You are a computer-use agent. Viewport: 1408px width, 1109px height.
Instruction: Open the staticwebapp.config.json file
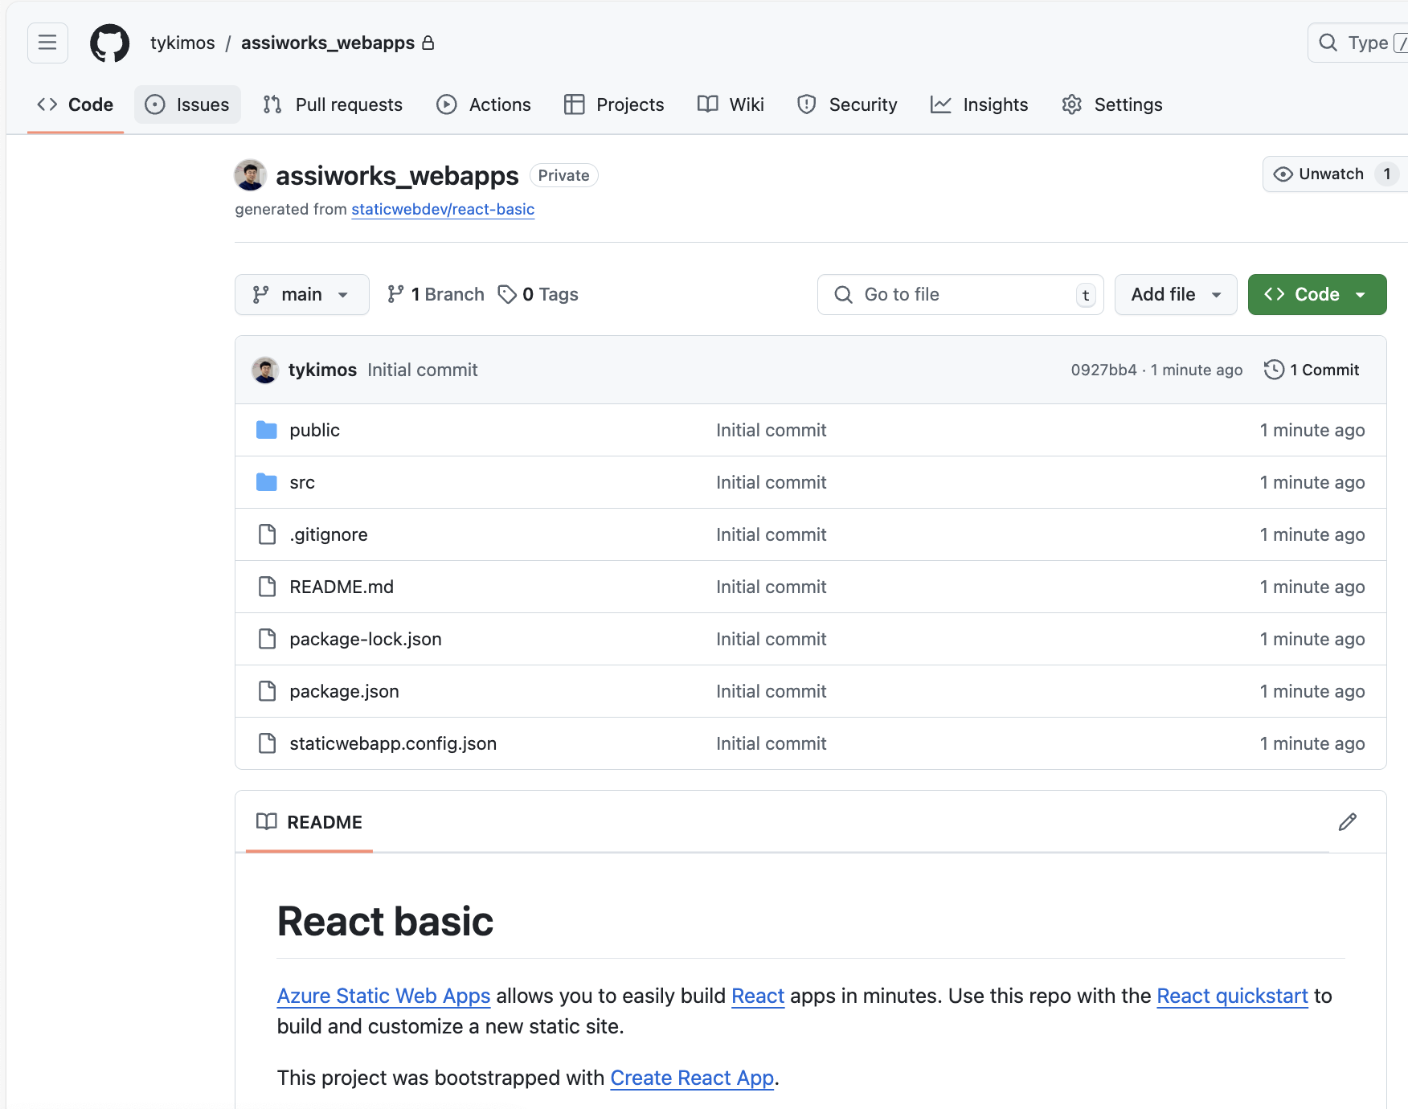pyautogui.click(x=393, y=743)
